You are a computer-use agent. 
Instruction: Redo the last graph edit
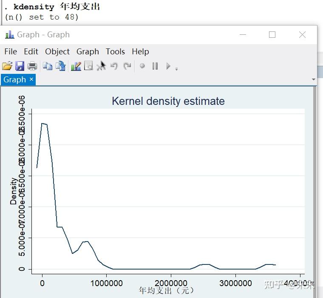(x=127, y=66)
